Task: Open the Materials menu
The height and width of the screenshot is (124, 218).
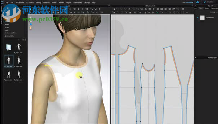Action: [46, 2]
